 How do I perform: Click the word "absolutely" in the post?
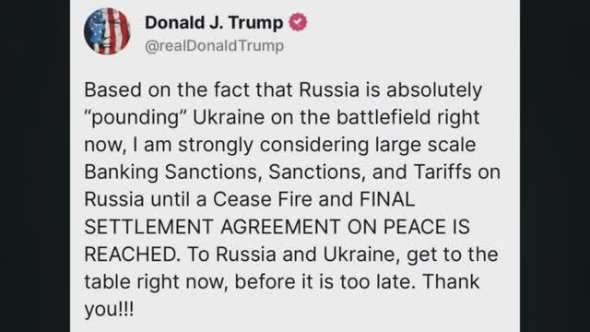[434, 90]
